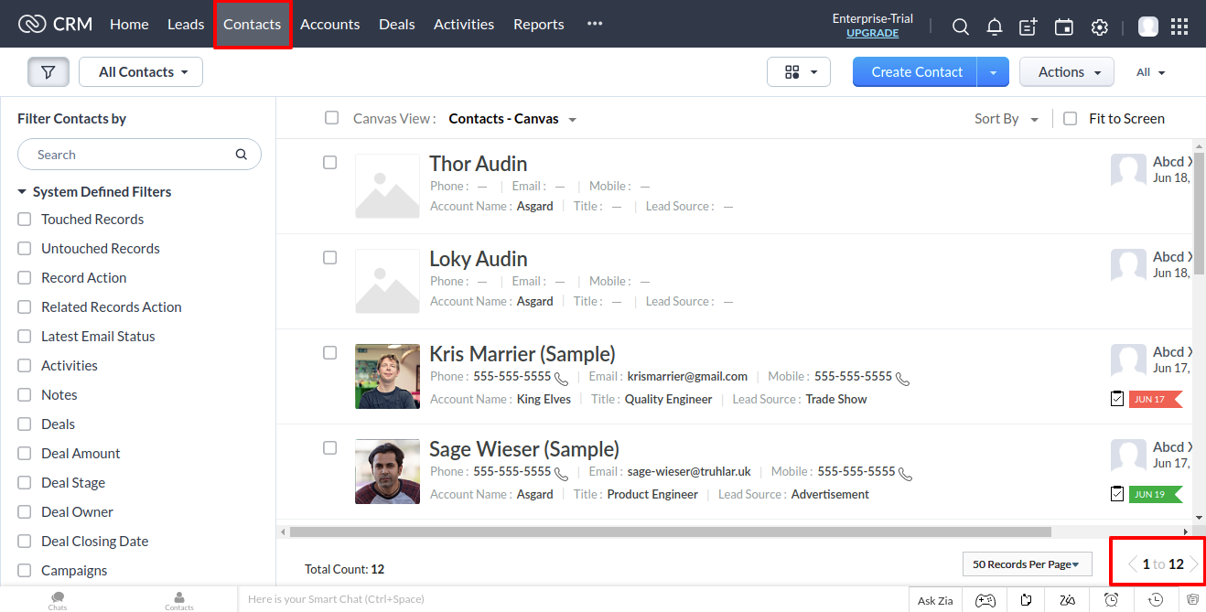The height and width of the screenshot is (612, 1206).
Task: Click the UPGRADE link
Action: pos(873,33)
